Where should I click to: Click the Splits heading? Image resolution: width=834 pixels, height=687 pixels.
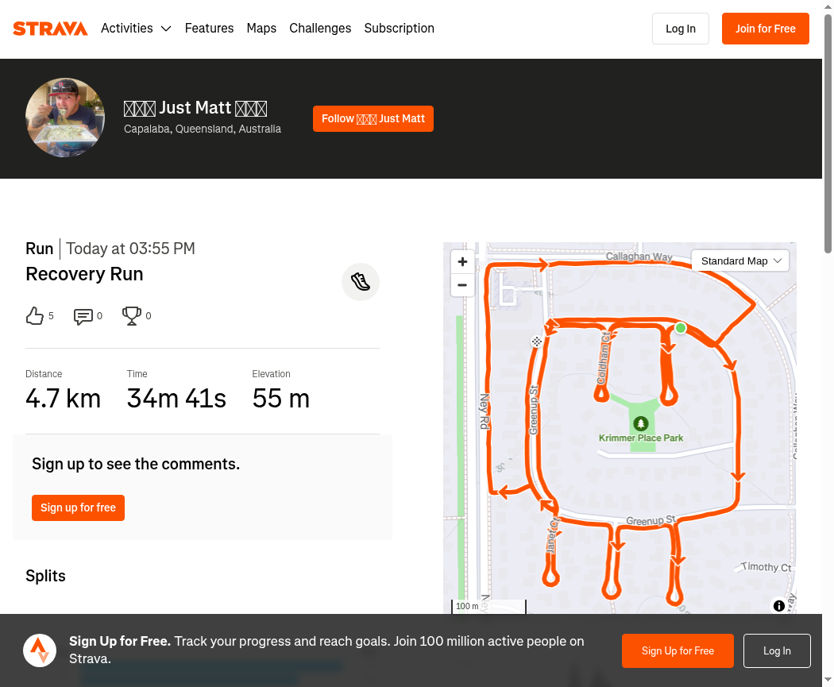(46, 576)
